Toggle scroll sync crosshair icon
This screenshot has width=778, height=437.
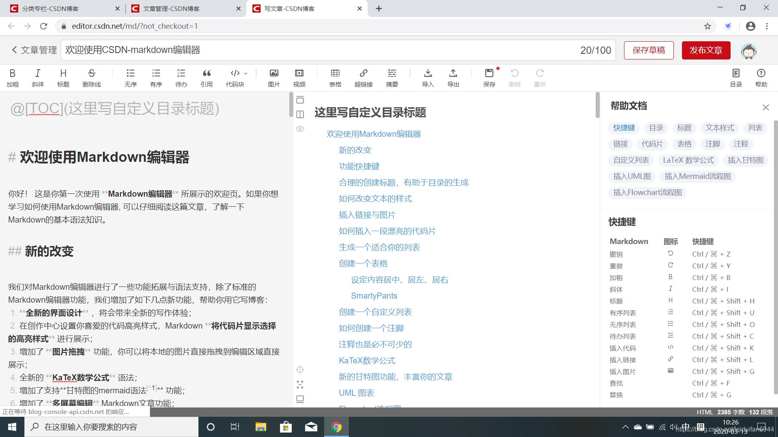pos(300,369)
